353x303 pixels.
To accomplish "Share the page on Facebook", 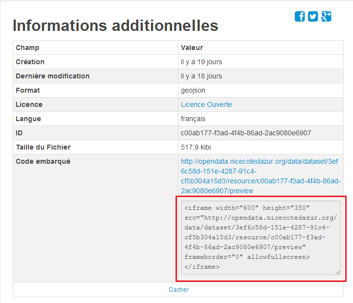I will click(300, 17).
